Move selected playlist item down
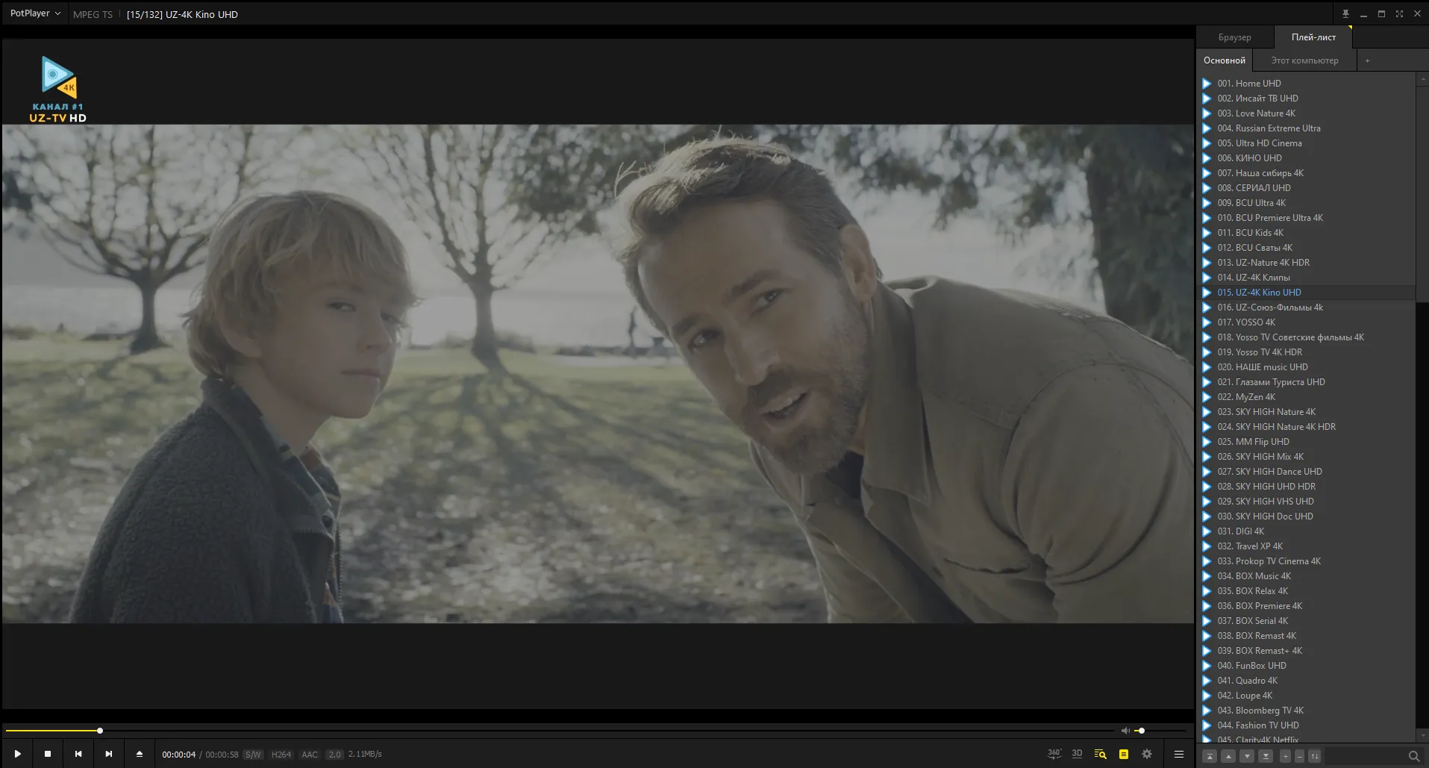Image resolution: width=1429 pixels, height=768 pixels. 1247,756
